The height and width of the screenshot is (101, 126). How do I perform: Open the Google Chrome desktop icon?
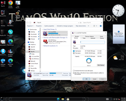tap(10, 4)
